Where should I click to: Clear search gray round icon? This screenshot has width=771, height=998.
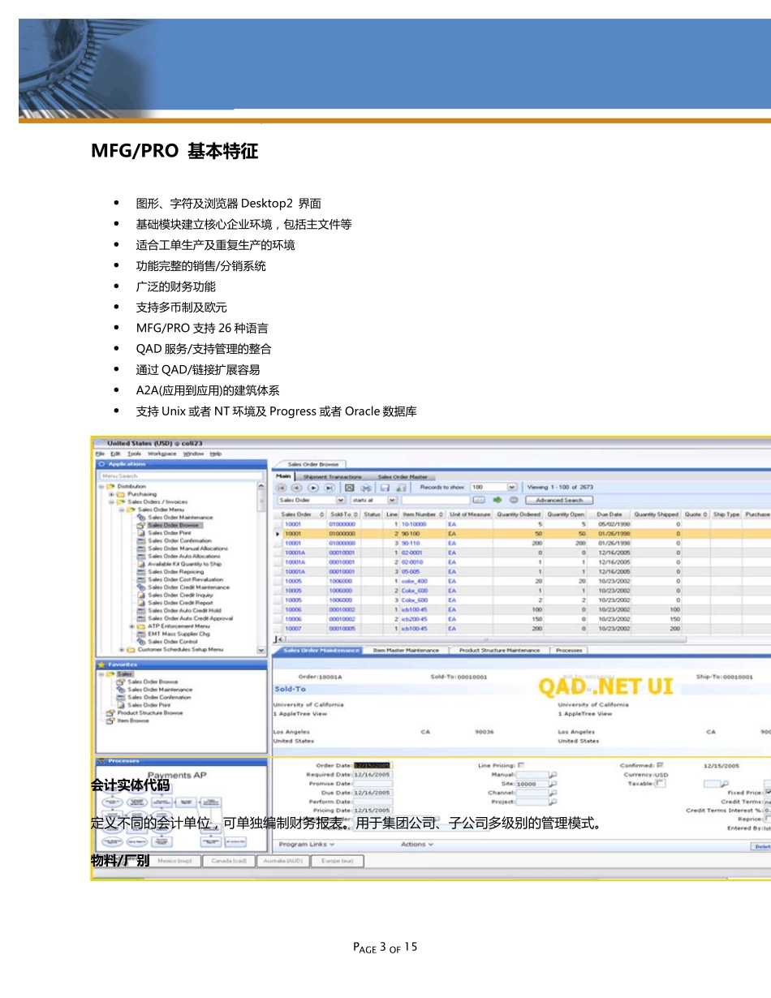click(513, 500)
